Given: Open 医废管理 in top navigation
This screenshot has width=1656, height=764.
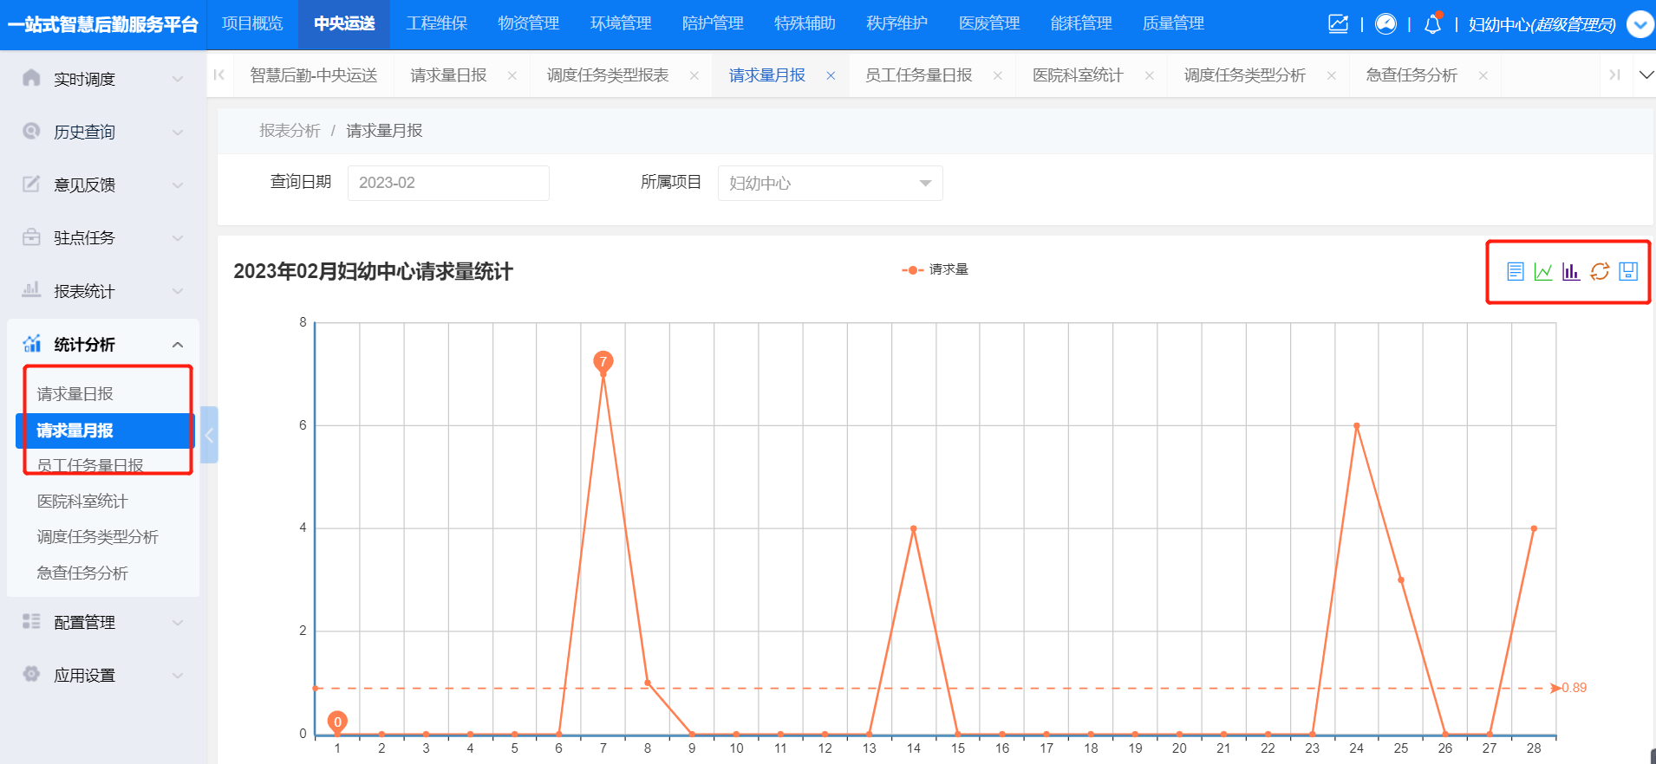Looking at the screenshot, I should [x=989, y=23].
